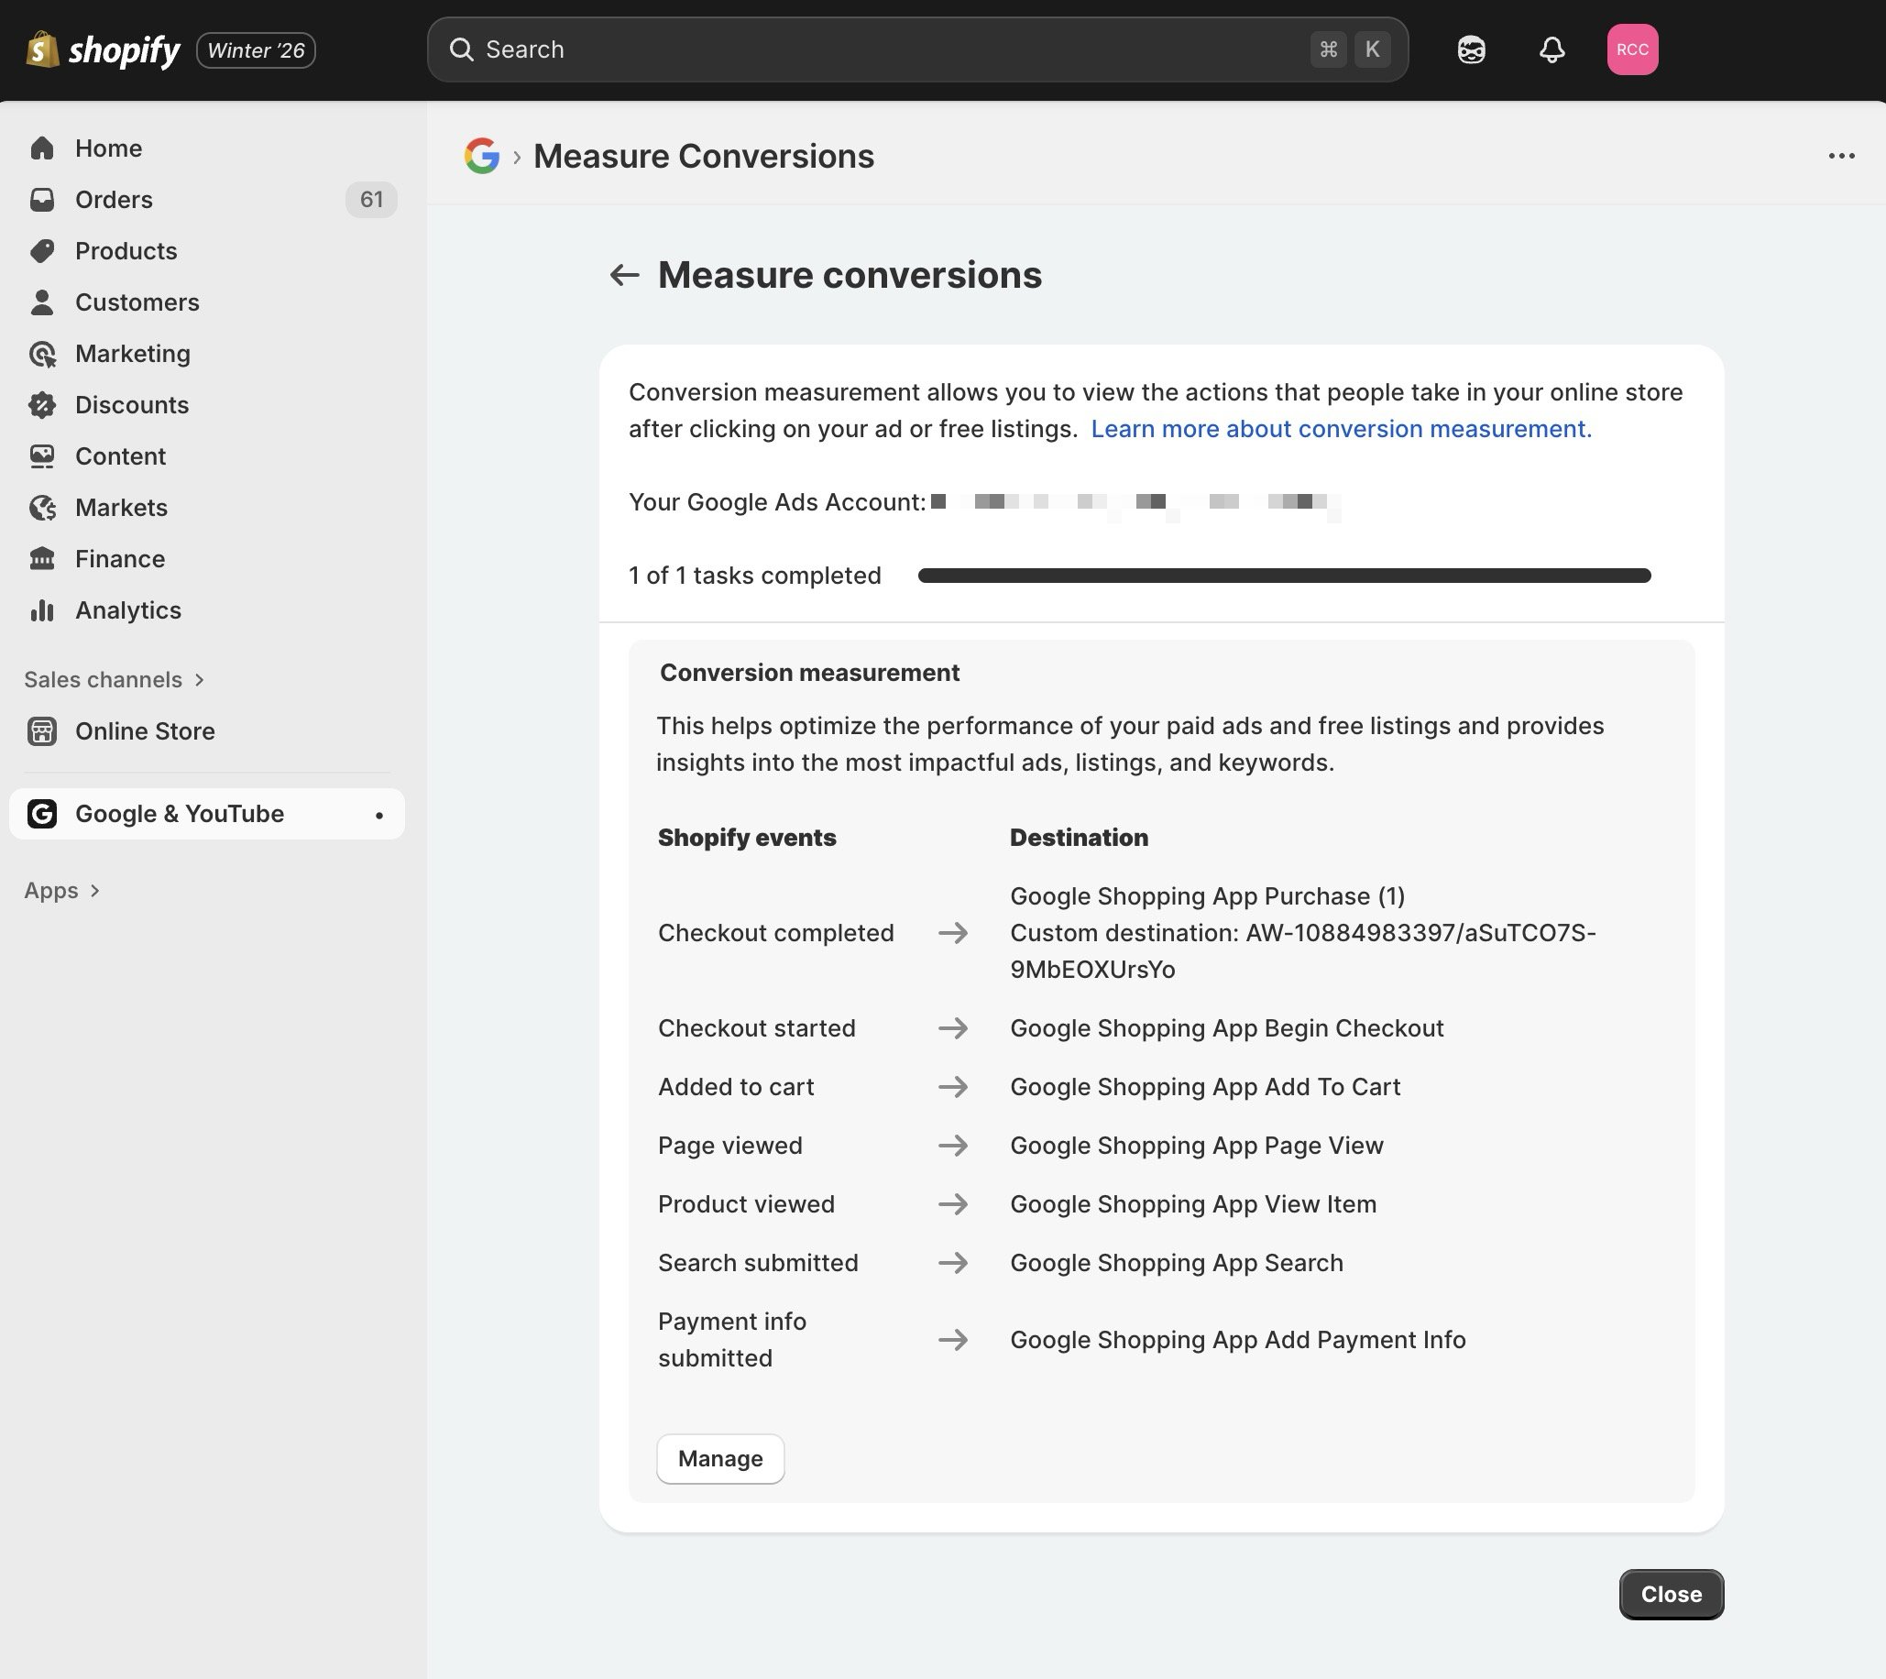
Task: Open the Home icon in sidebar
Action: pyautogui.click(x=42, y=148)
